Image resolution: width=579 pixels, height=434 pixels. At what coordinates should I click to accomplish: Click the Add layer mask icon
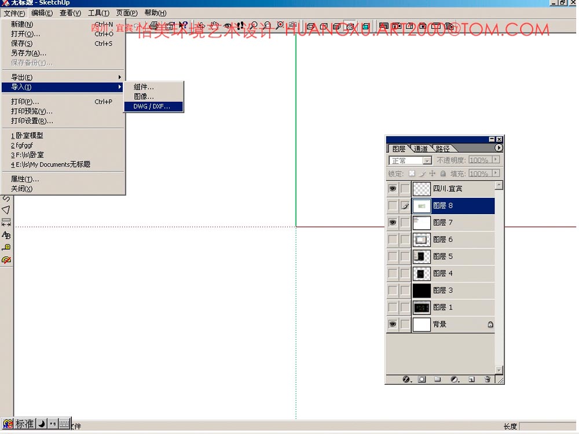coord(422,380)
